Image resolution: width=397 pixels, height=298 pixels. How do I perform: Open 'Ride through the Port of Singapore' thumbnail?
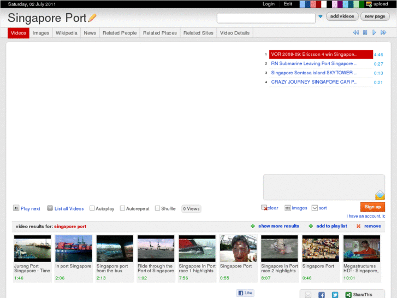(x=156, y=249)
